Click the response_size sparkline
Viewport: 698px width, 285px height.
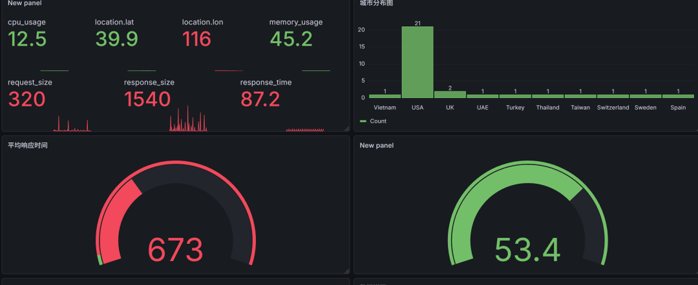pos(188,119)
